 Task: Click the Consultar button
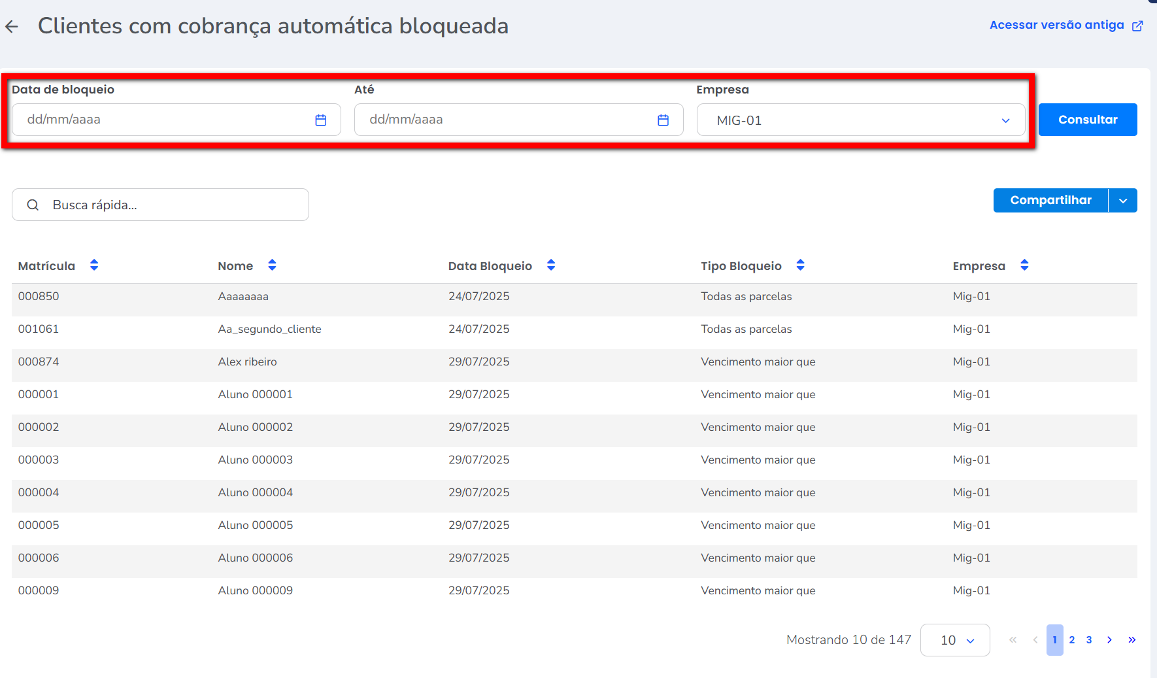click(1088, 120)
